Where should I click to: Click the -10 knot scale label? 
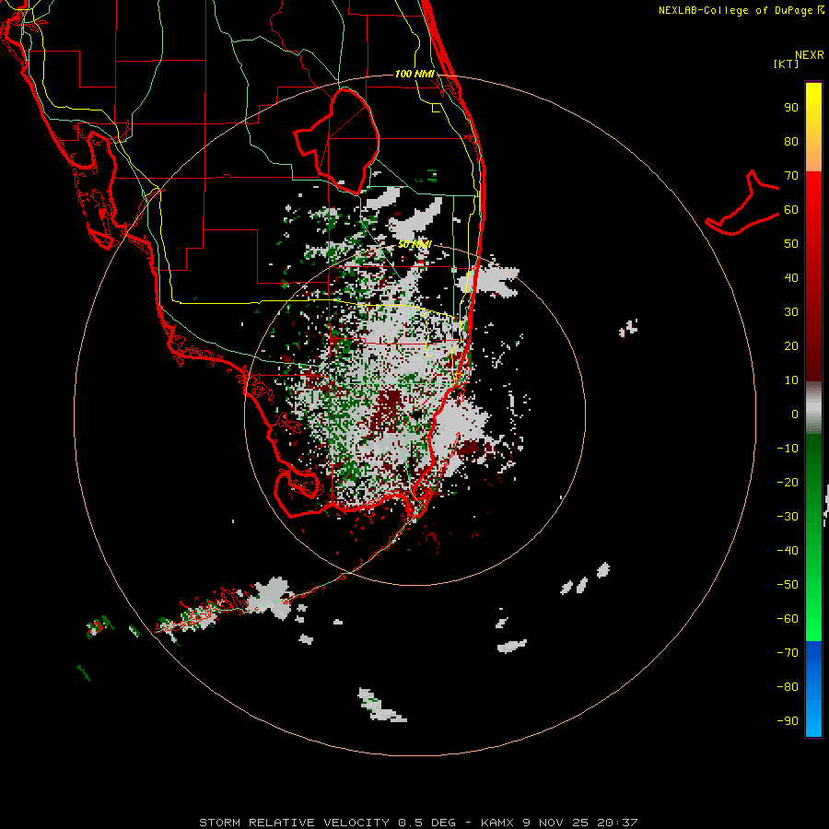click(x=788, y=449)
